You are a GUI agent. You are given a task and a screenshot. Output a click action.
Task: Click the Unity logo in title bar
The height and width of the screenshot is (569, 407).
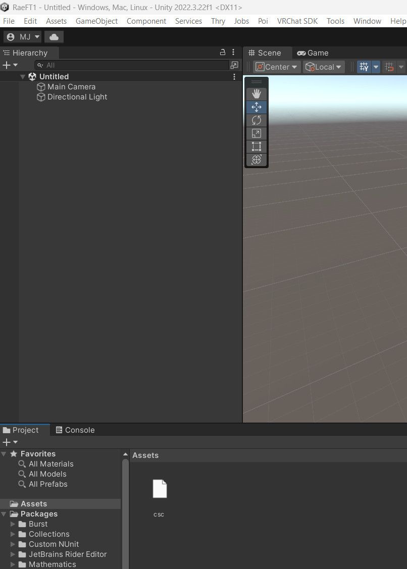coord(5,7)
